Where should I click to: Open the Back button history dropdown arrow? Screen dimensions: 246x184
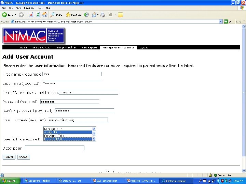click(x=15, y=15)
